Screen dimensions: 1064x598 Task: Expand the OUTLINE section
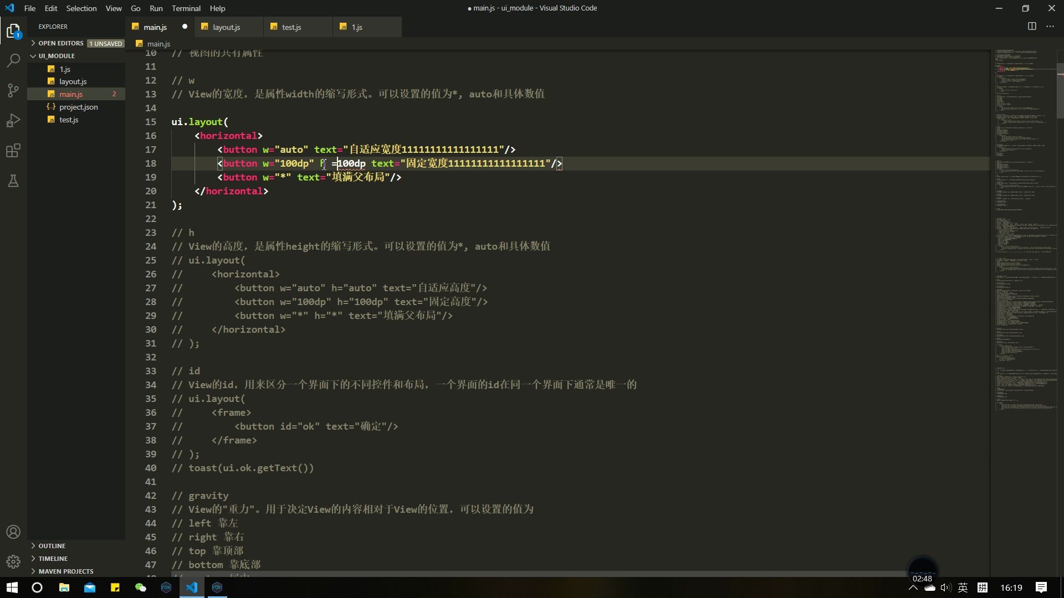click(x=52, y=546)
